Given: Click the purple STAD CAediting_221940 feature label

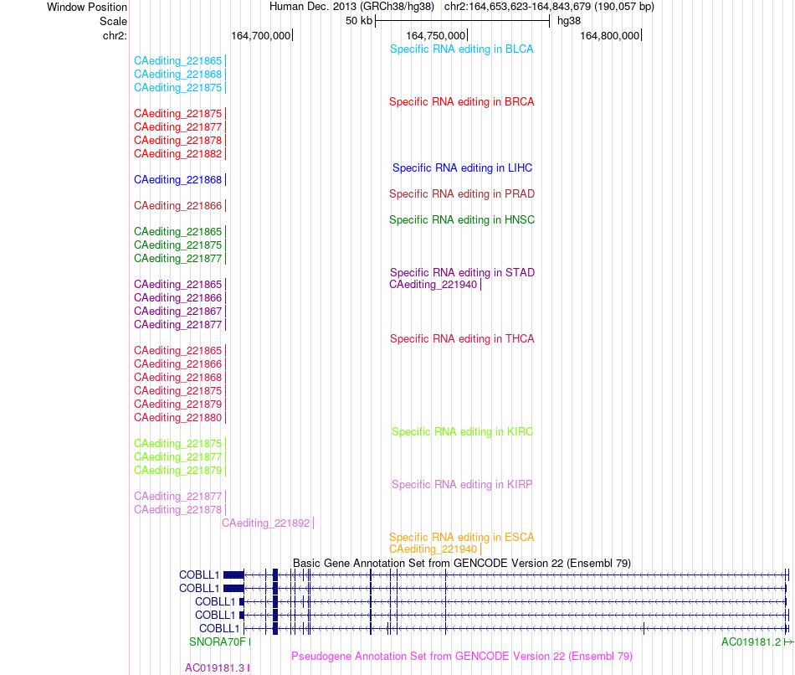Looking at the screenshot, I should coord(433,285).
